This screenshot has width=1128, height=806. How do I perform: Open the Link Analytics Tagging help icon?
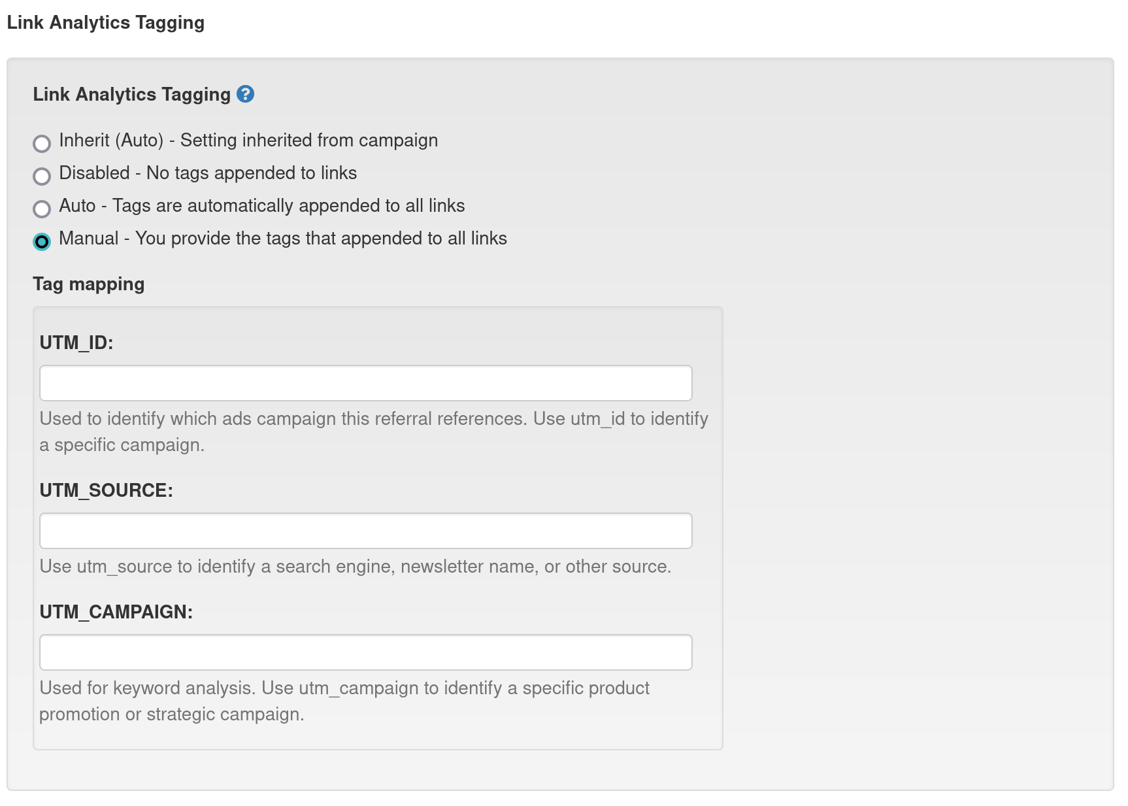[x=245, y=94]
